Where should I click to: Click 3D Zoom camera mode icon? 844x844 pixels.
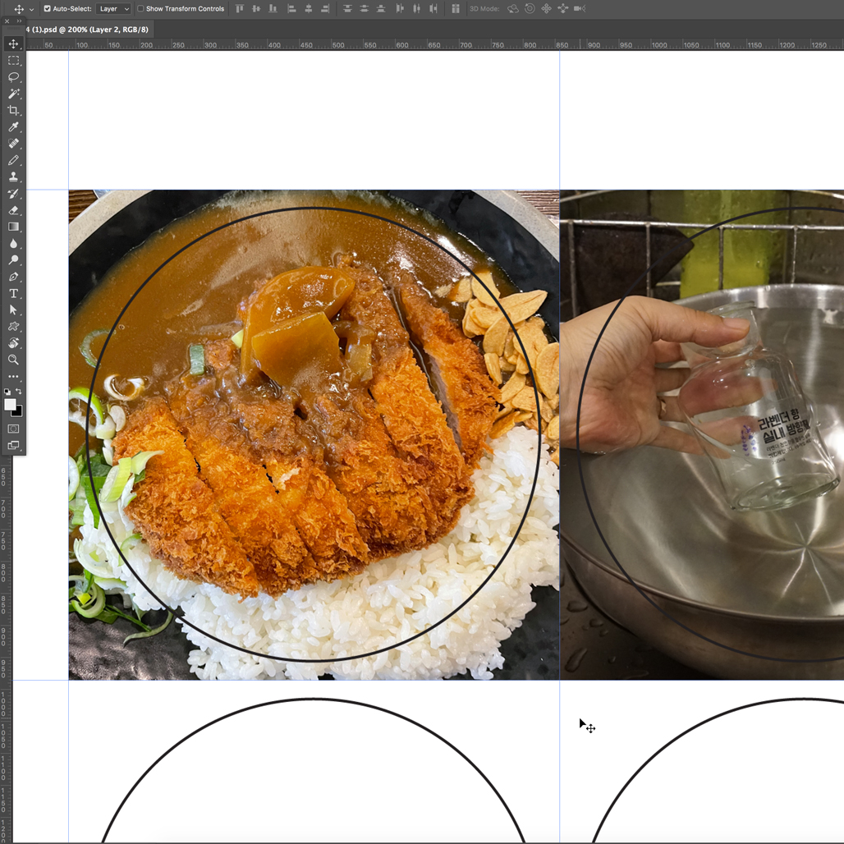click(580, 8)
